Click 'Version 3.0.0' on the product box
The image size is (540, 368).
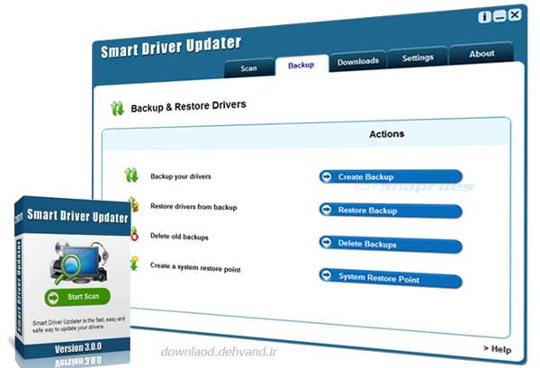(x=77, y=347)
